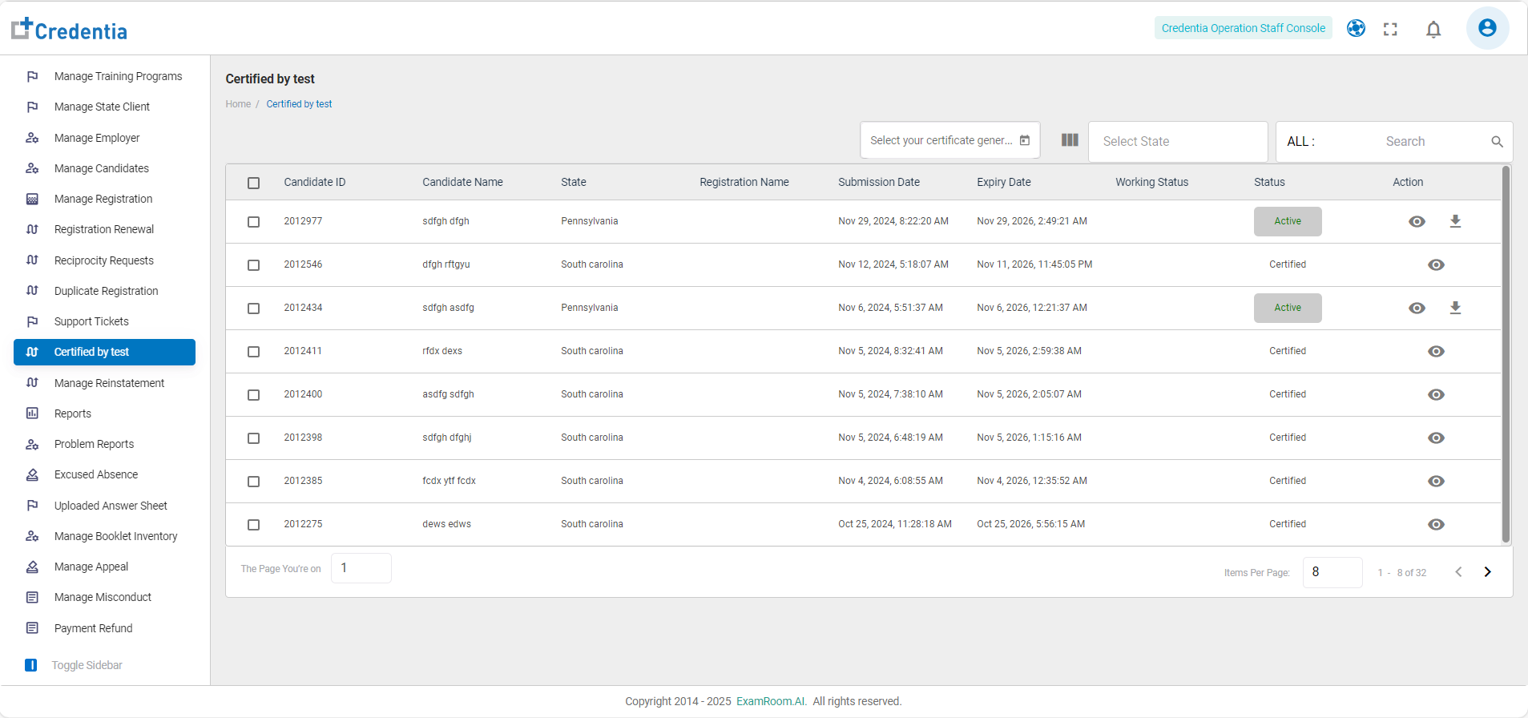This screenshot has height=718, width=1528.
Task: Go to Manage Employer
Action: pos(104,138)
